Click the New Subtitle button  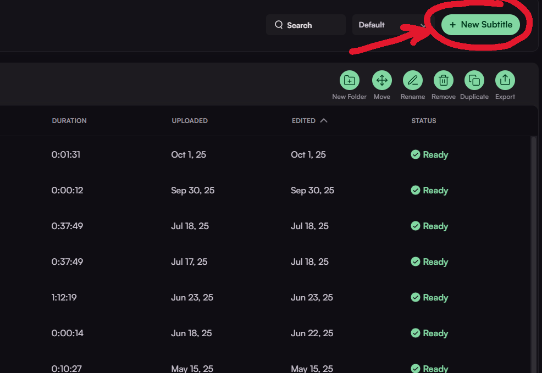tap(480, 25)
